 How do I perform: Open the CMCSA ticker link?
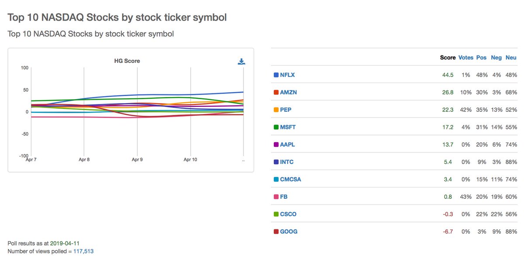(290, 179)
